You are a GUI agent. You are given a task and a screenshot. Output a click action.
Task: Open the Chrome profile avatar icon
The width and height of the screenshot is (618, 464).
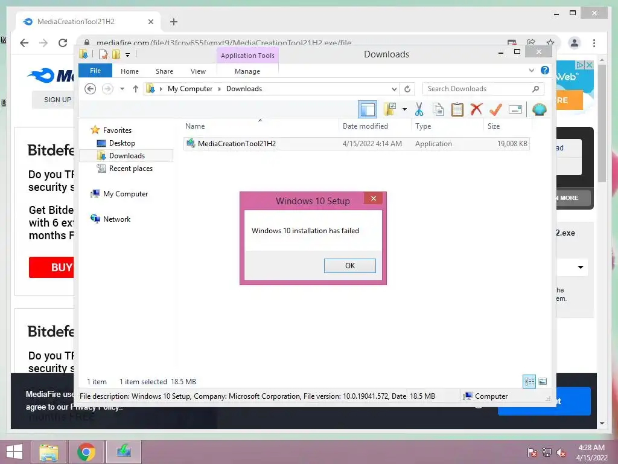(x=575, y=43)
